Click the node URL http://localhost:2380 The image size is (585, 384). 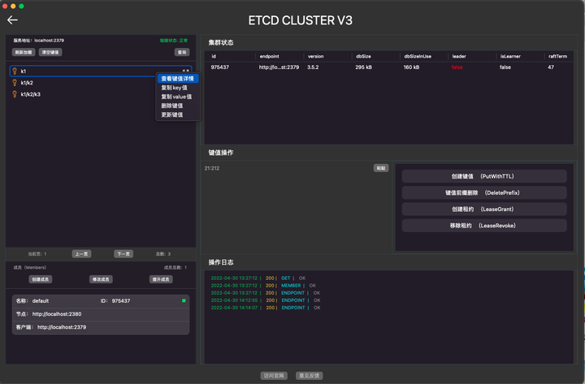point(57,314)
